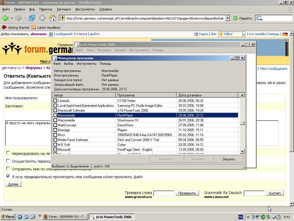Click Start (Пуск) button on taskbar

(x=8, y=217)
